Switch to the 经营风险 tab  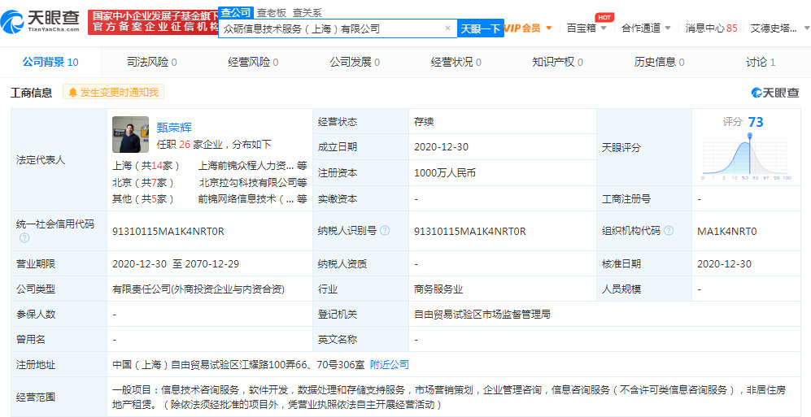253,62
